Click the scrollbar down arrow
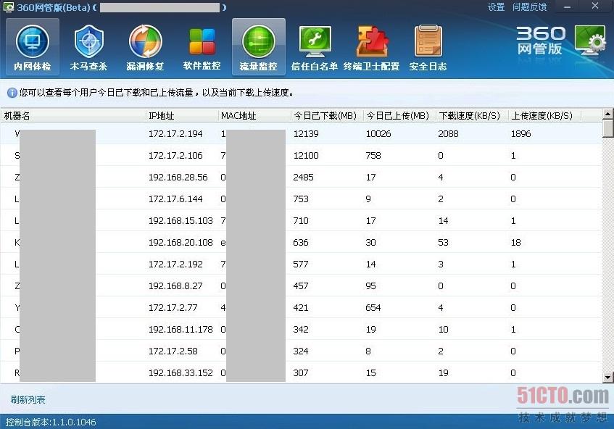Screen dimensions: 614x429 click(x=607, y=378)
